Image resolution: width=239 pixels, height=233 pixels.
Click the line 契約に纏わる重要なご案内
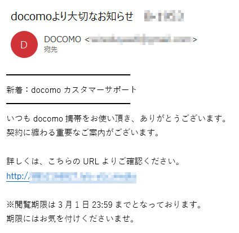click(83, 133)
